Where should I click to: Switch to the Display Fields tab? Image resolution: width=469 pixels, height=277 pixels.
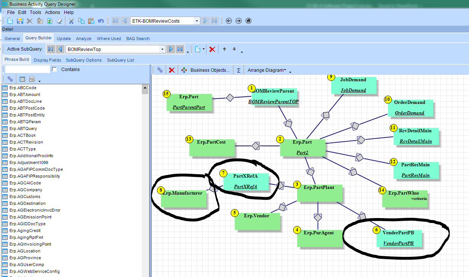click(x=47, y=60)
